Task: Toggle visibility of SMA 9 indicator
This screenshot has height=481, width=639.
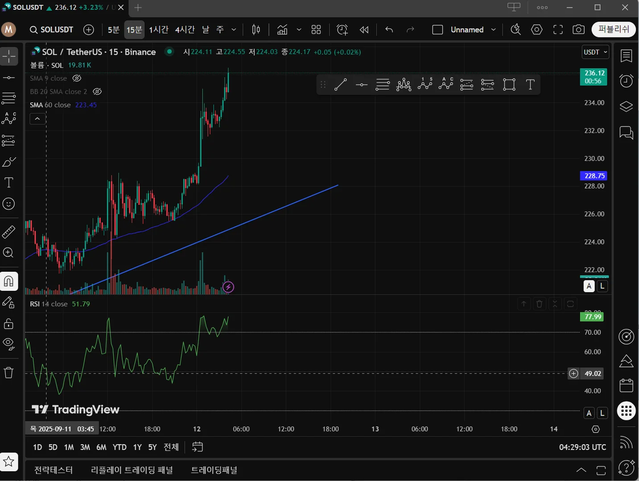Action: [77, 78]
